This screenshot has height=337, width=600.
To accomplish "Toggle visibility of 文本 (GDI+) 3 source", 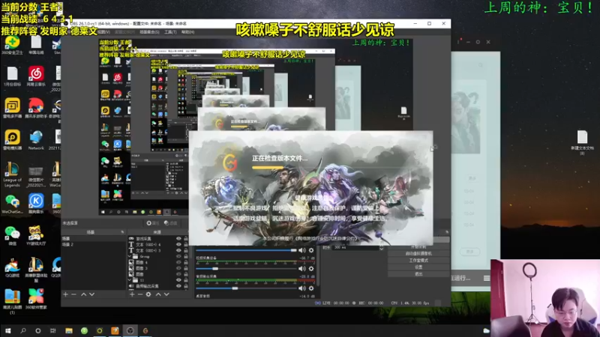I will coord(178,250).
